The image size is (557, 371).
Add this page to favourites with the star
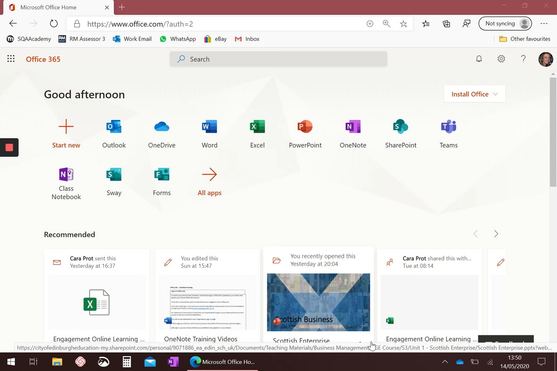click(403, 24)
